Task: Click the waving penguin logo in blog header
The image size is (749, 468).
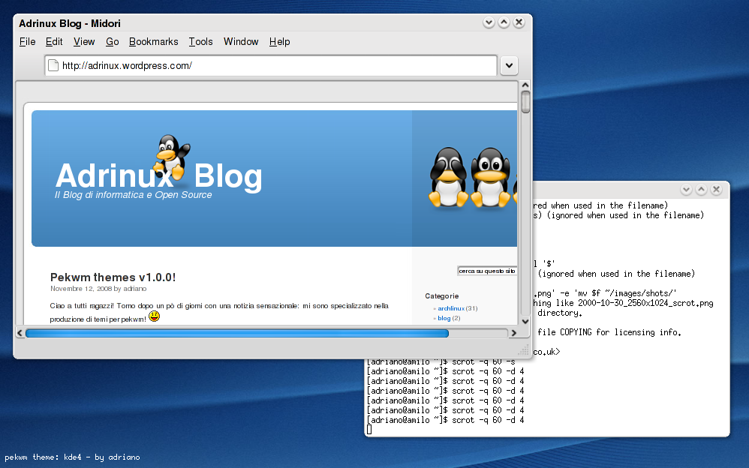Action: (x=172, y=157)
